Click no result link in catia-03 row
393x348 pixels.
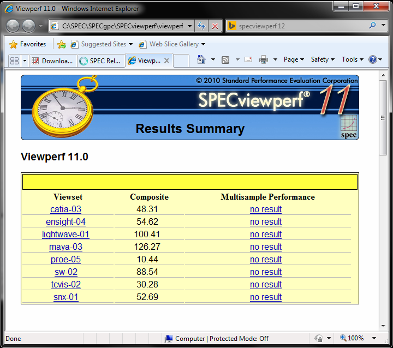point(266,209)
